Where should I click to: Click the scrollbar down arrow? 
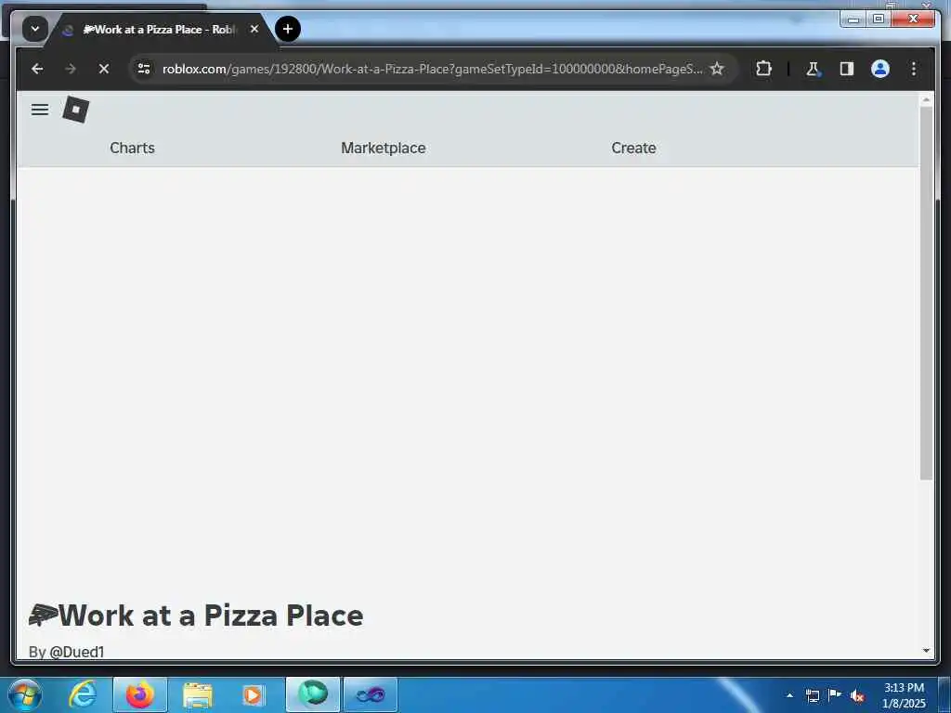point(926,651)
